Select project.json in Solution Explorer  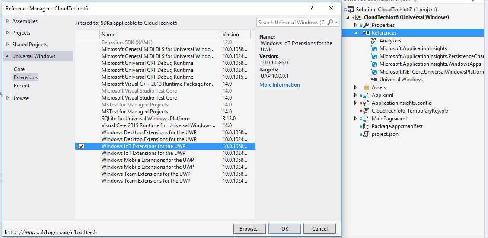coord(385,134)
